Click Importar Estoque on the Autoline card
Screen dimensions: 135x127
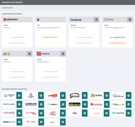pos(51,77)
